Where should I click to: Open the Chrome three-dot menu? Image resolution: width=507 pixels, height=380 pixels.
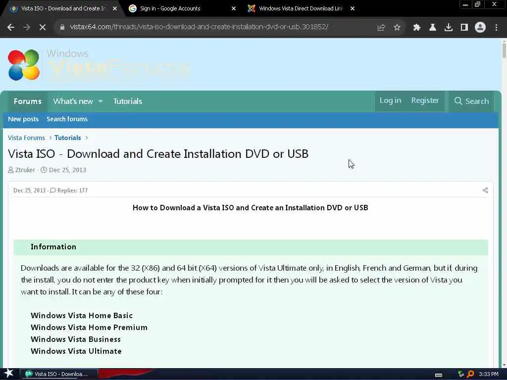[x=496, y=28]
